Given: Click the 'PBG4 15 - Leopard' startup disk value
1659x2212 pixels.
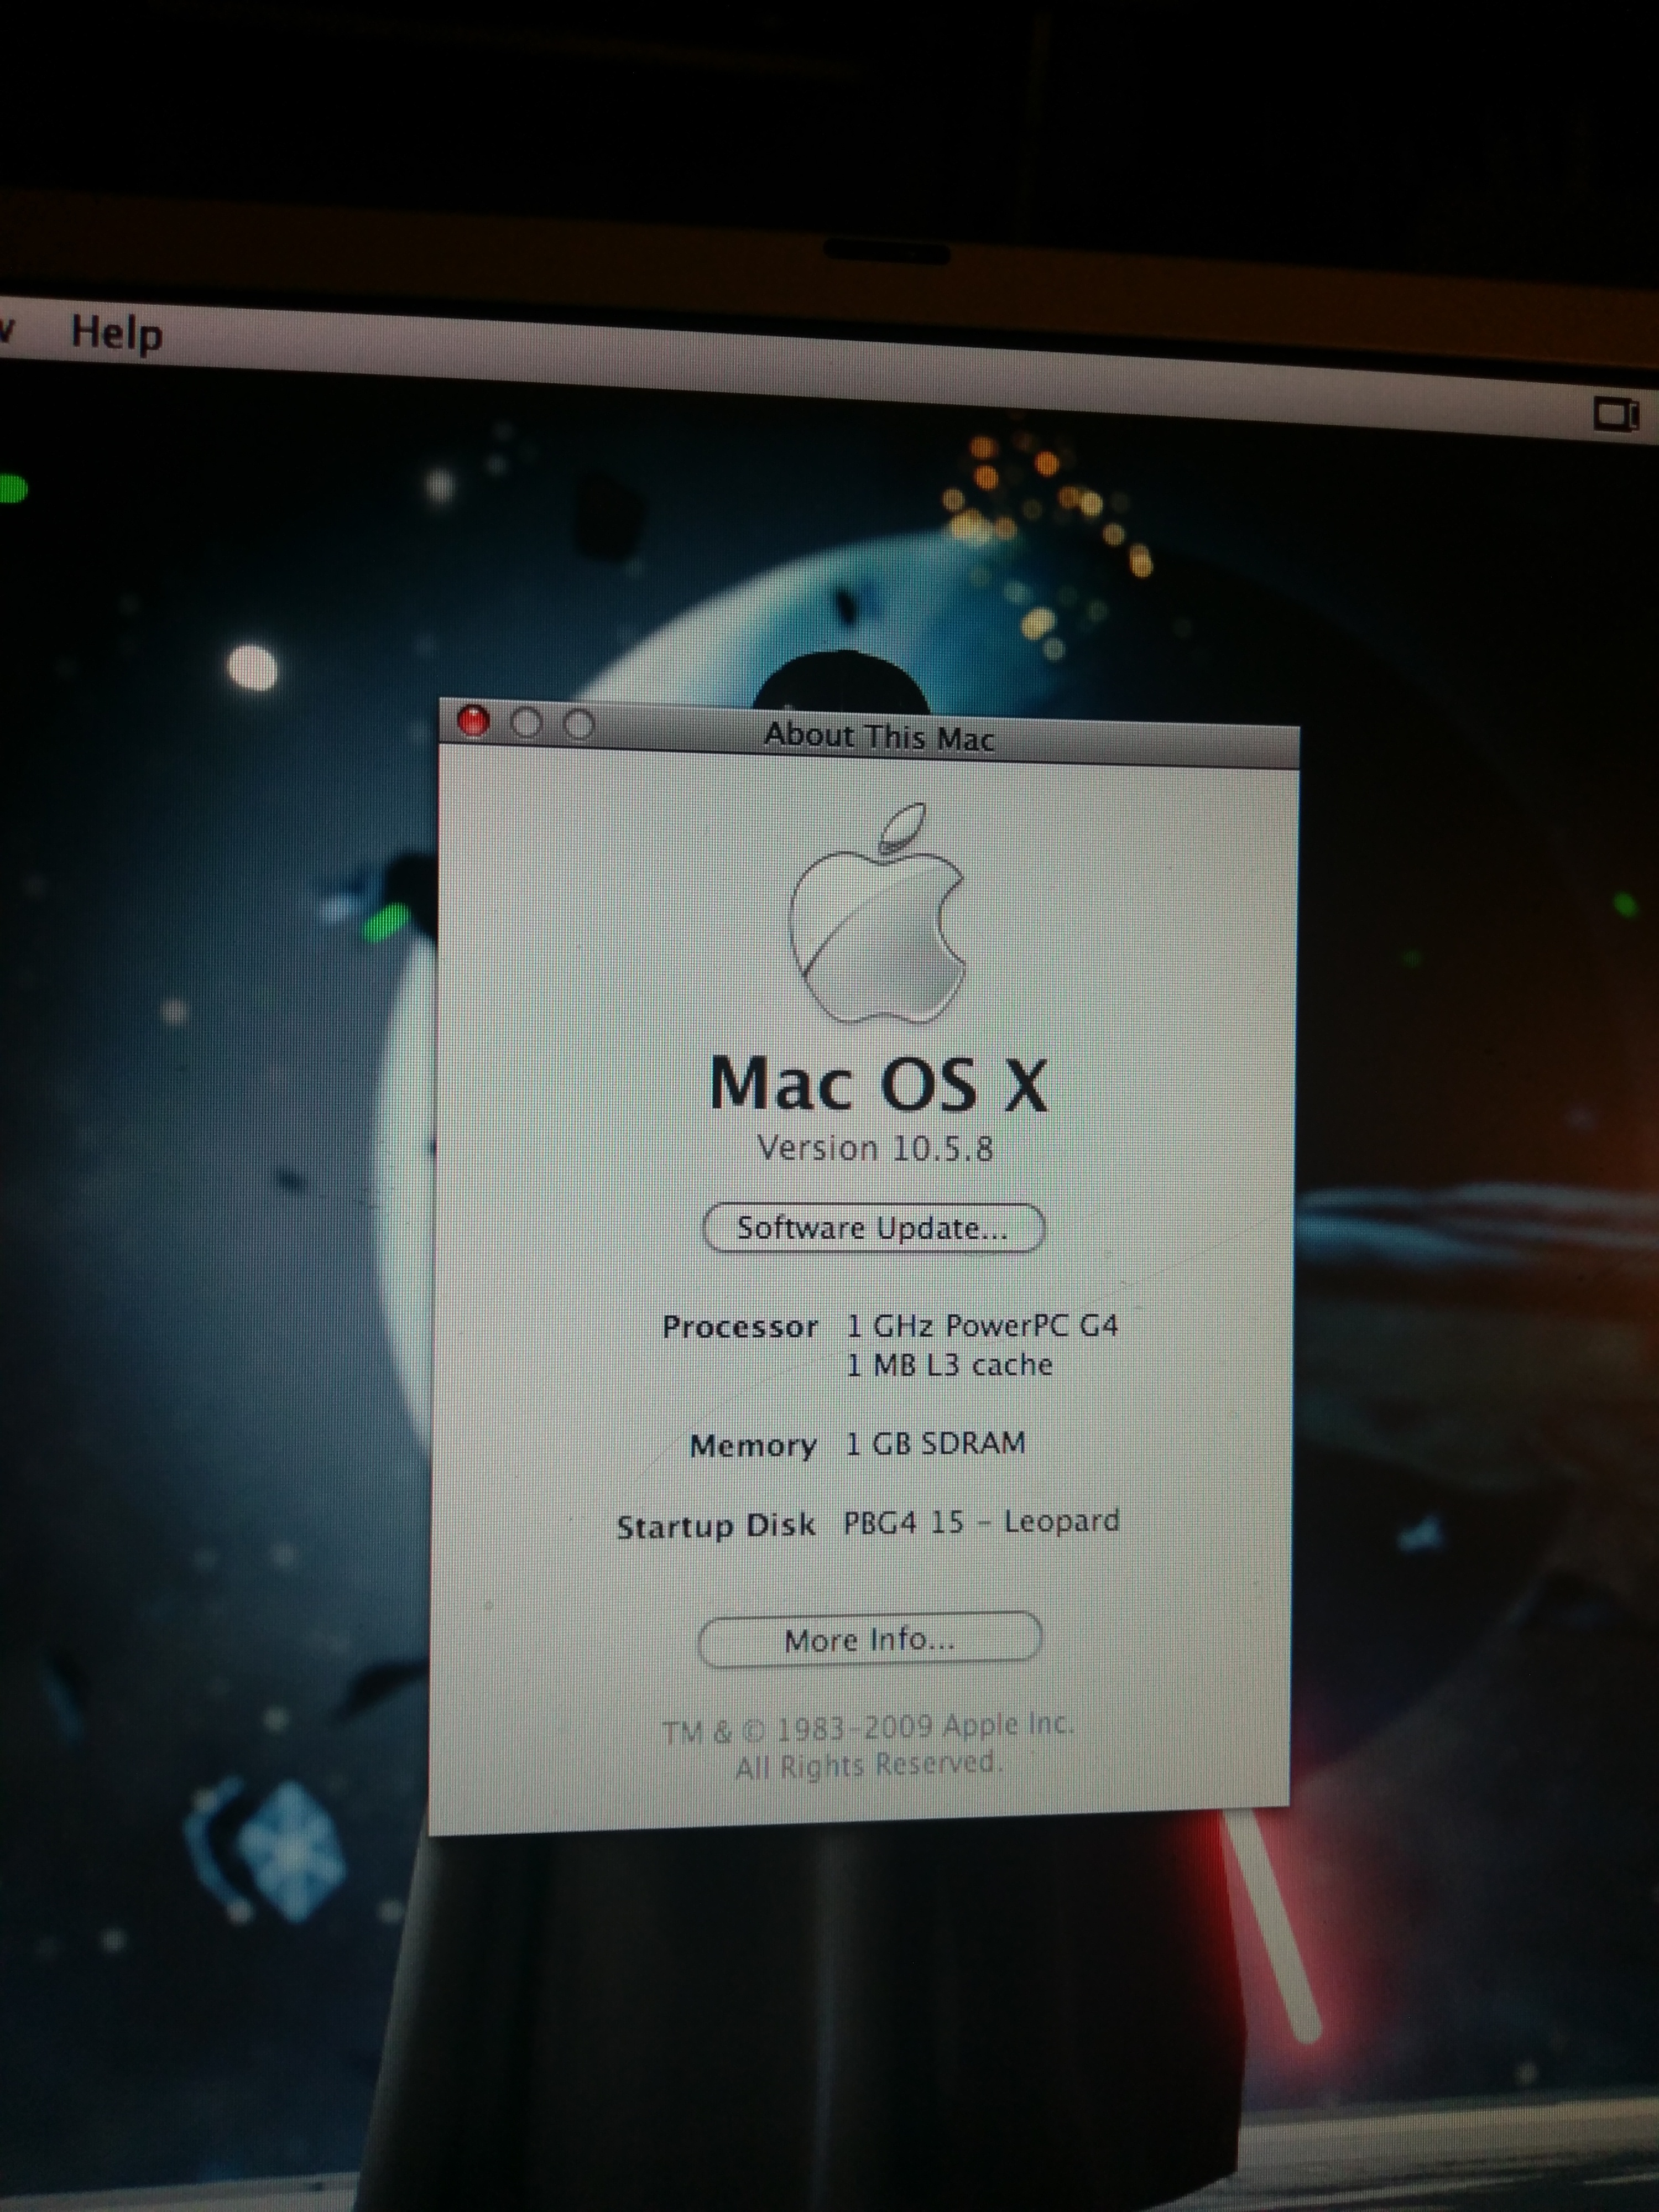Looking at the screenshot, I should pos(981,1522).
